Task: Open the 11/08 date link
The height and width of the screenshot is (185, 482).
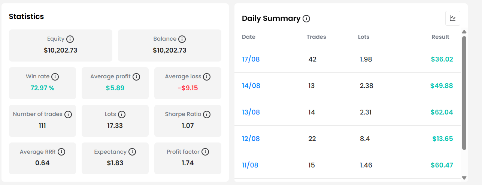Action: click(x=250, y=165)
